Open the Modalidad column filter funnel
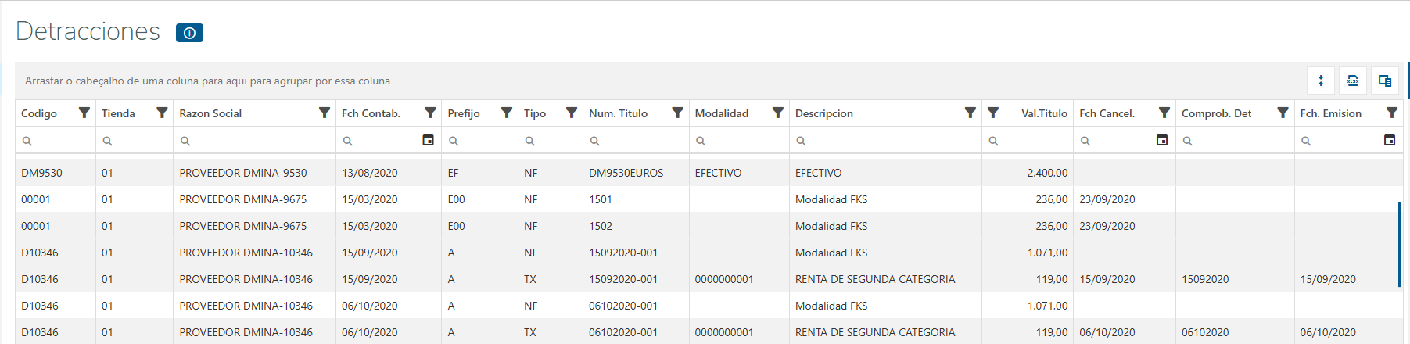The image size is (1410, 344). pos(778,113)
